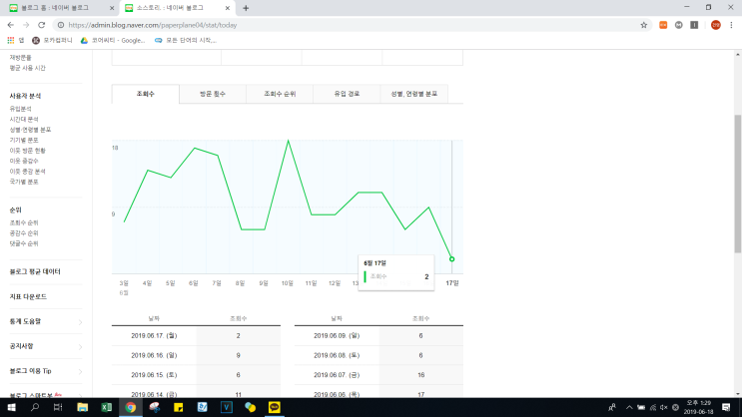Select the 조회수 chart tab
The image size is (742, 417).
145,94
